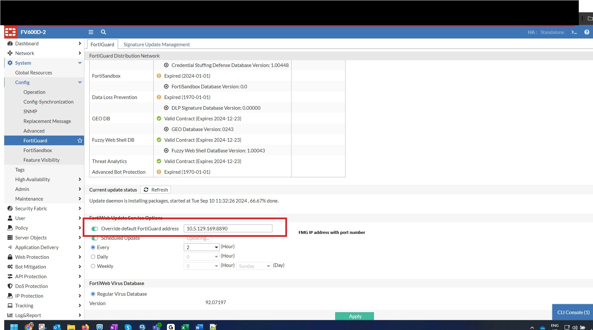Click the Web Protection lock icon
The width and height of the screenshot is (593, 330).
pos(10,257)
